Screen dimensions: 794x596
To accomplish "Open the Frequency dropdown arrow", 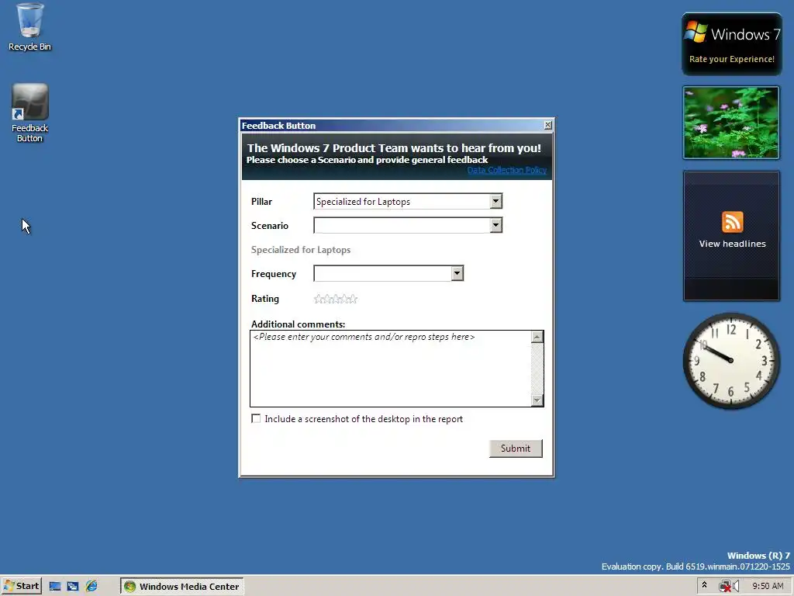I will tap(457, 273).
